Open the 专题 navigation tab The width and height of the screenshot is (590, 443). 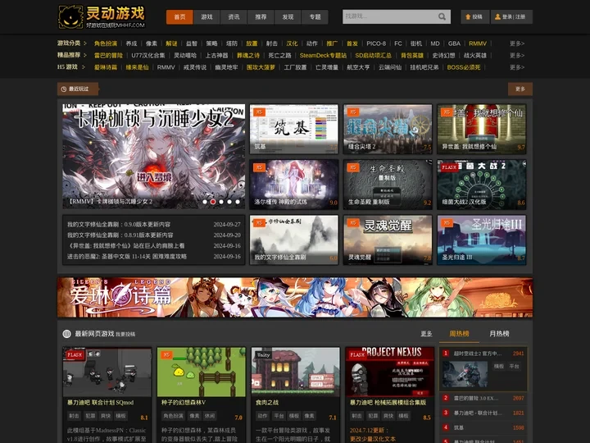point(315,17)
